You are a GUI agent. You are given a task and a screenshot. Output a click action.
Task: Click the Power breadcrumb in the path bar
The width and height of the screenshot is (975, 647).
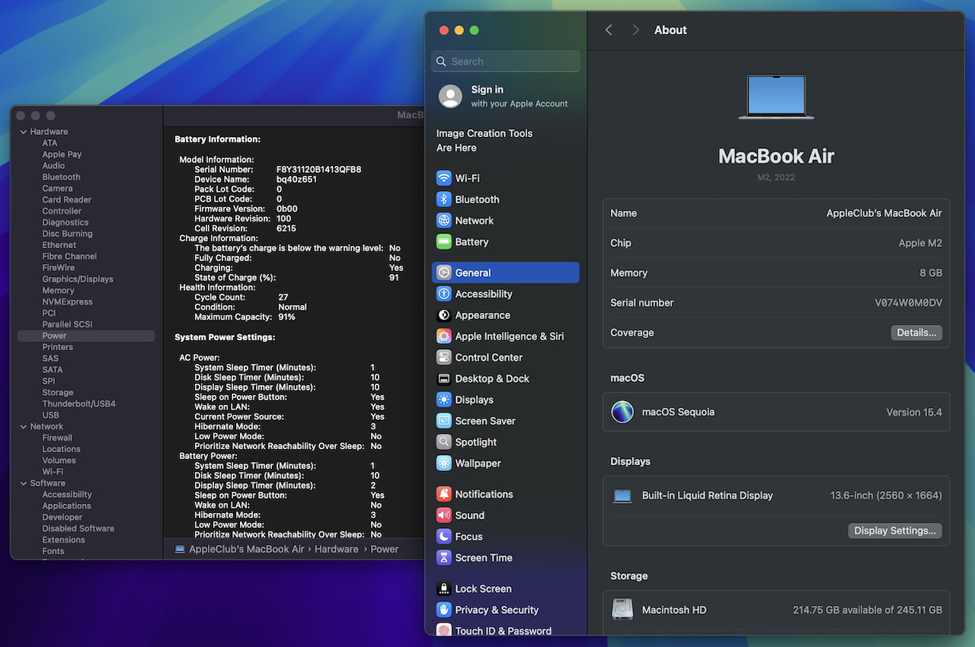pos(385,549)
